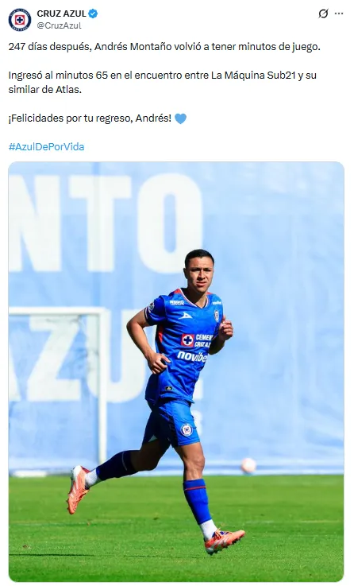
Task: Open the Cruz Azul profile avatar
Action: pos(19,20)
